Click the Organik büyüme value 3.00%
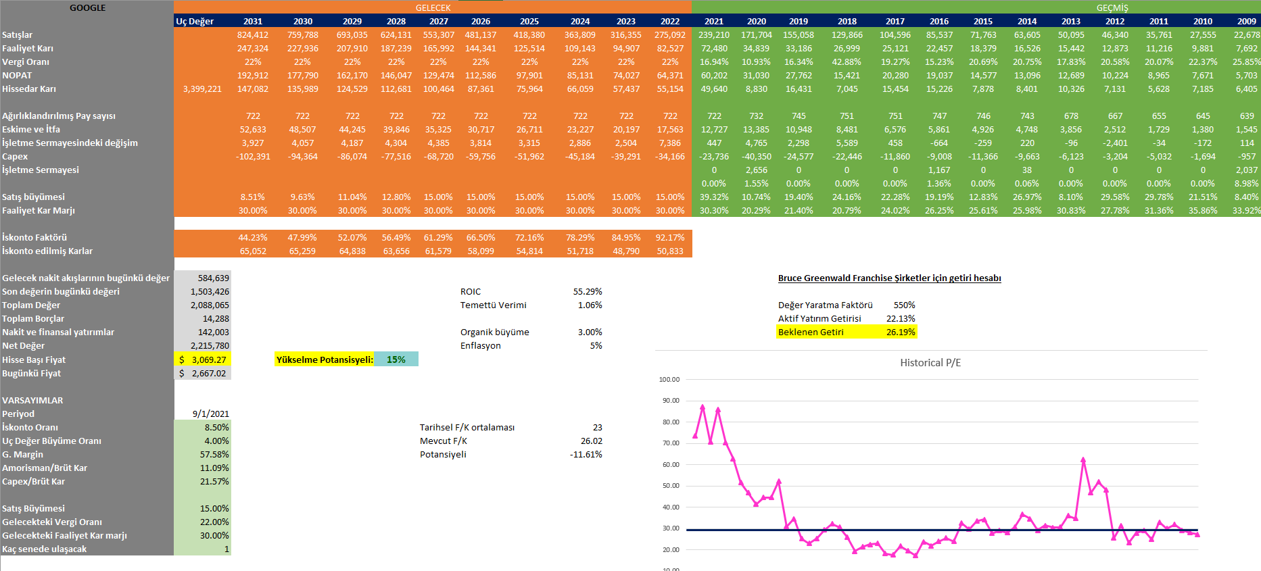 click(590, 332)
